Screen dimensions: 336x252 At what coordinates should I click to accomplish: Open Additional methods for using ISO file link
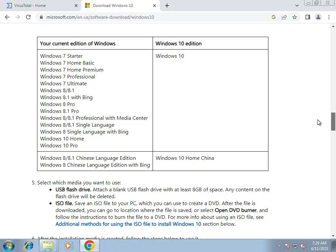[x=128, y=224]
